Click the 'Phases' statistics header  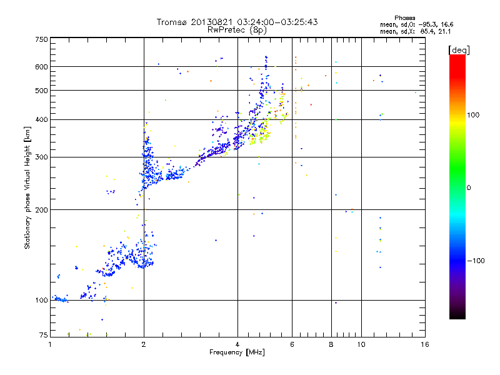pos(404,18)
